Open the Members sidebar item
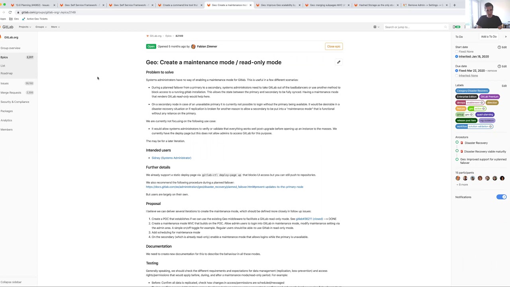510x287 pixels. (6, 130)
